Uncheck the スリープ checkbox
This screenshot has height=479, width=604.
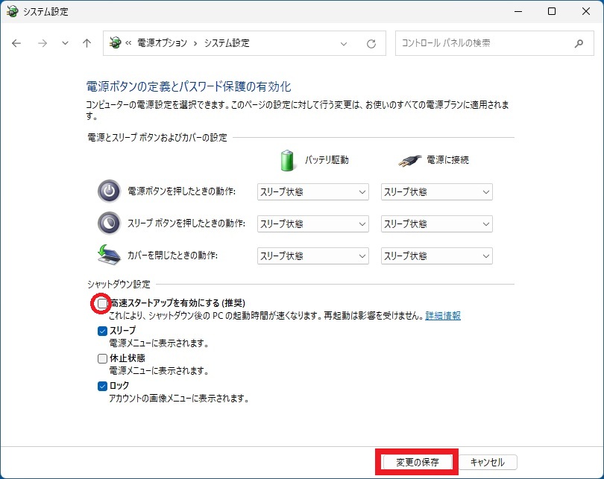point(102,331)
